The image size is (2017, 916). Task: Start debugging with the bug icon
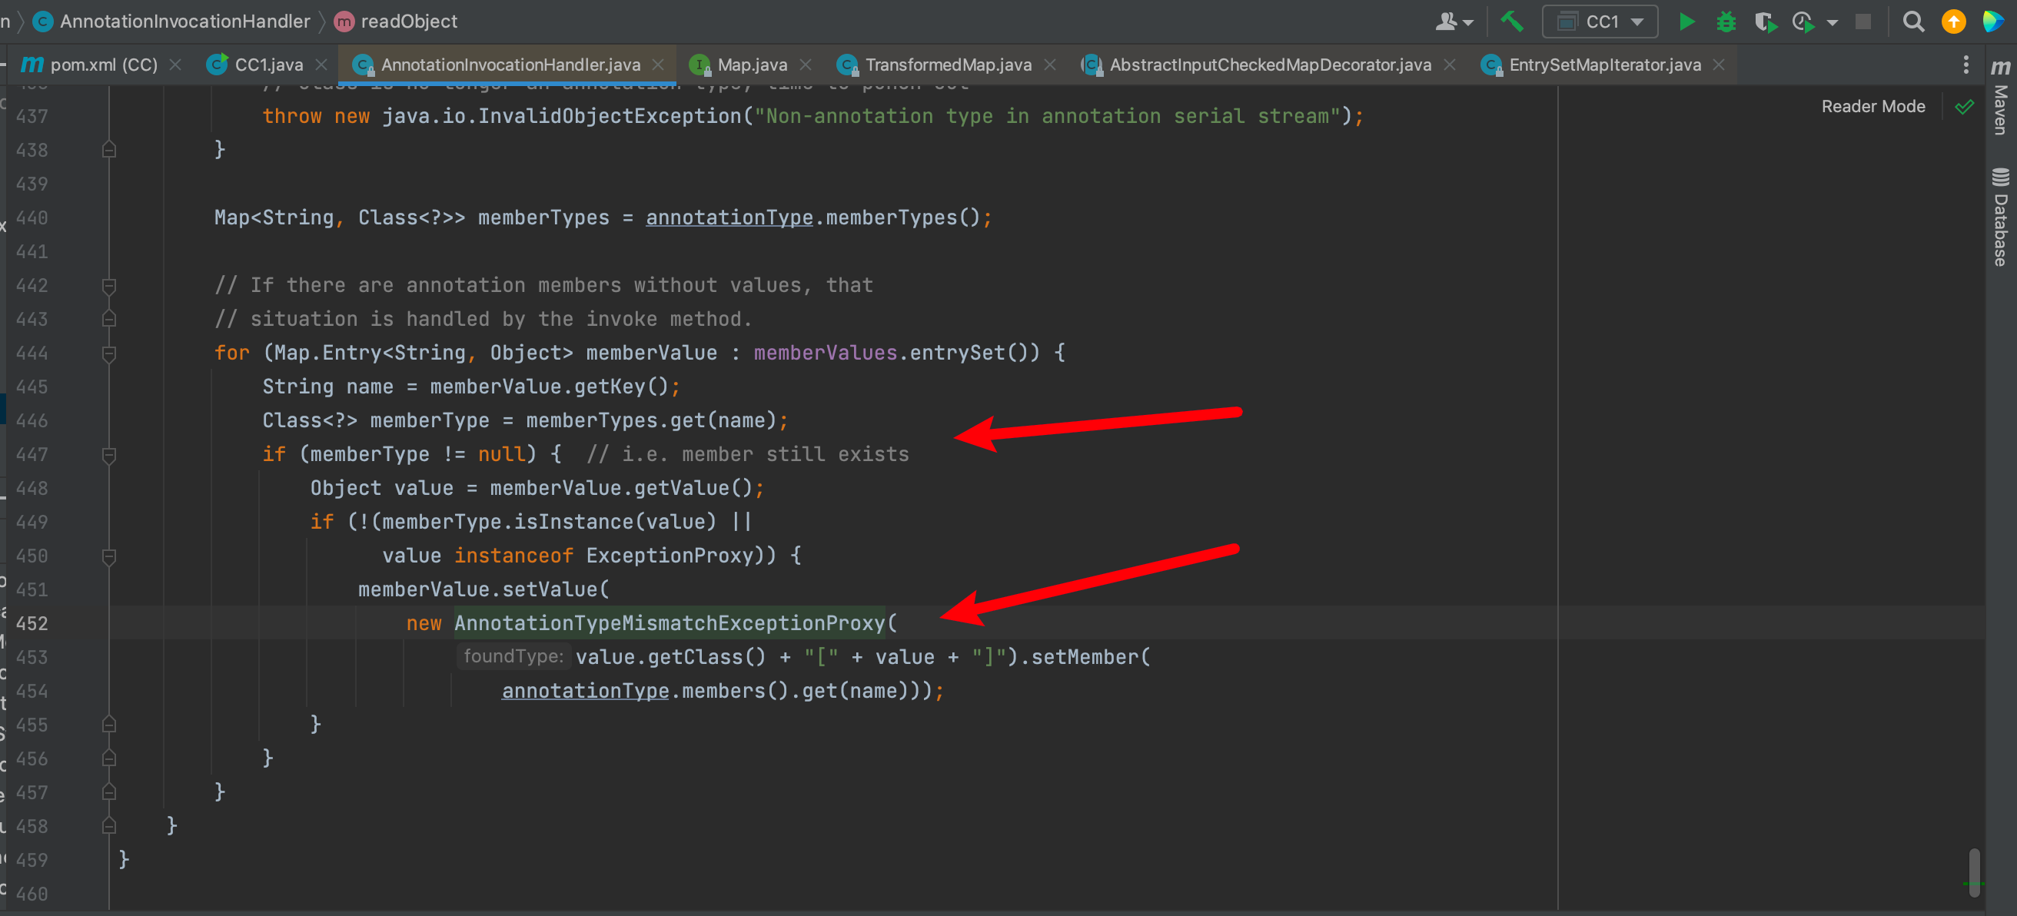(x=1726, y=22)
